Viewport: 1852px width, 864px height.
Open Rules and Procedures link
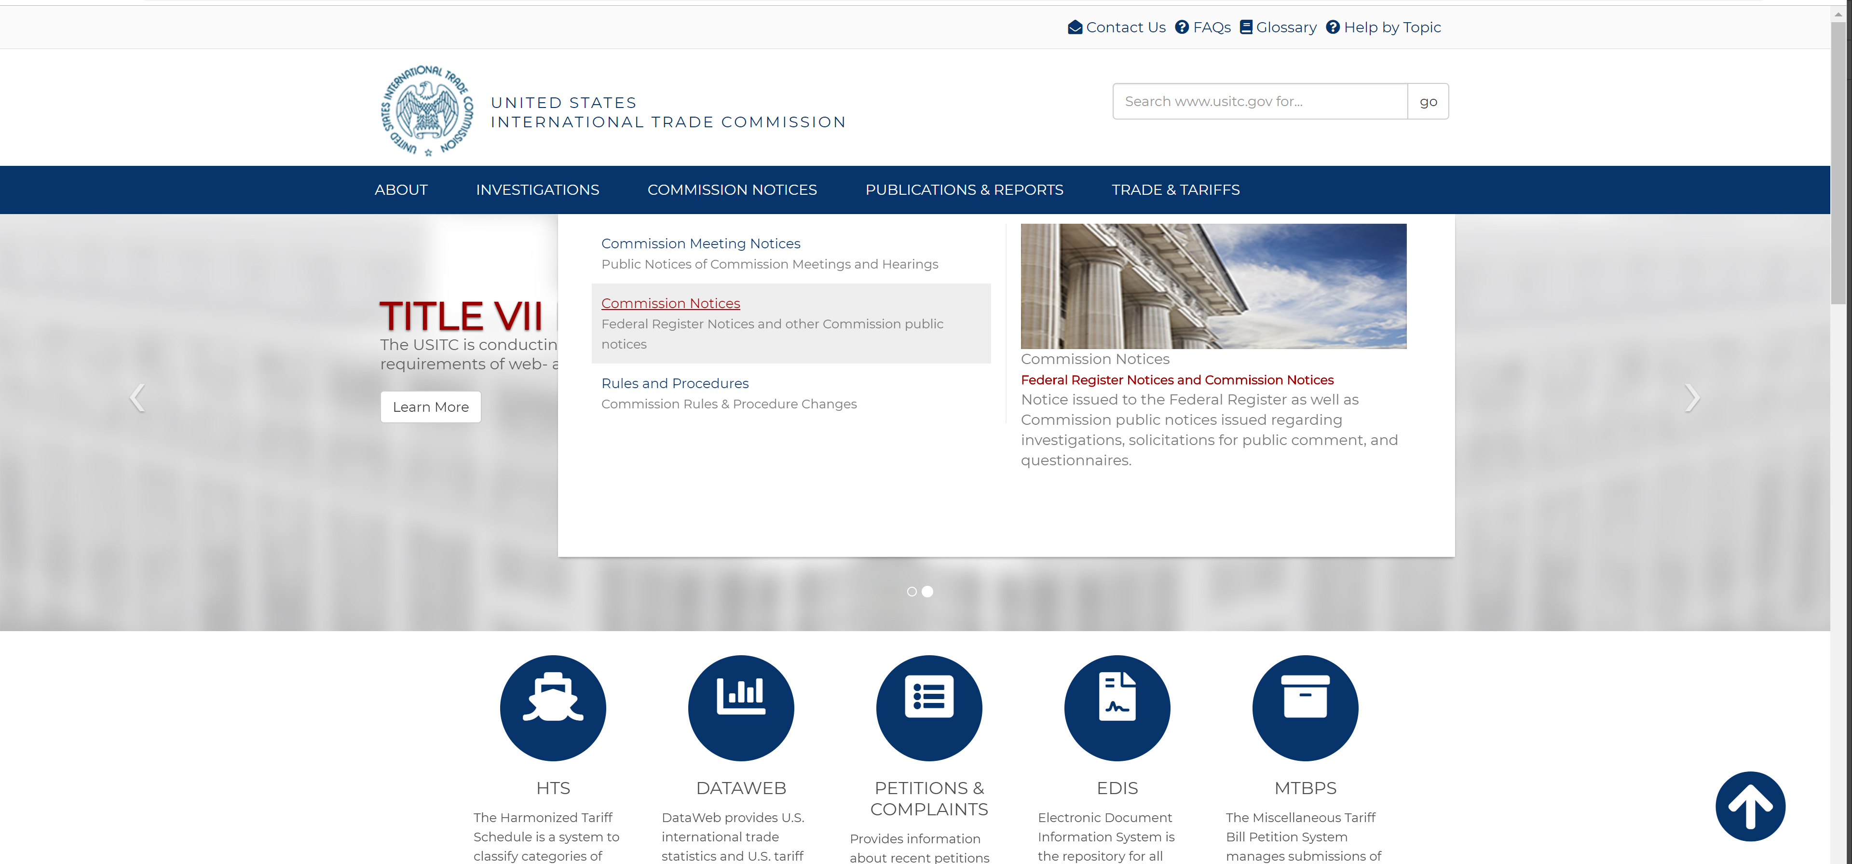coord(674,383)
